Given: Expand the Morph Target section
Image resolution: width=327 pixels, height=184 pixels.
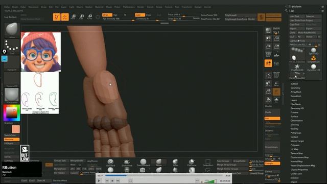Looking at the screenshot, I should click(x=297, y=141).
